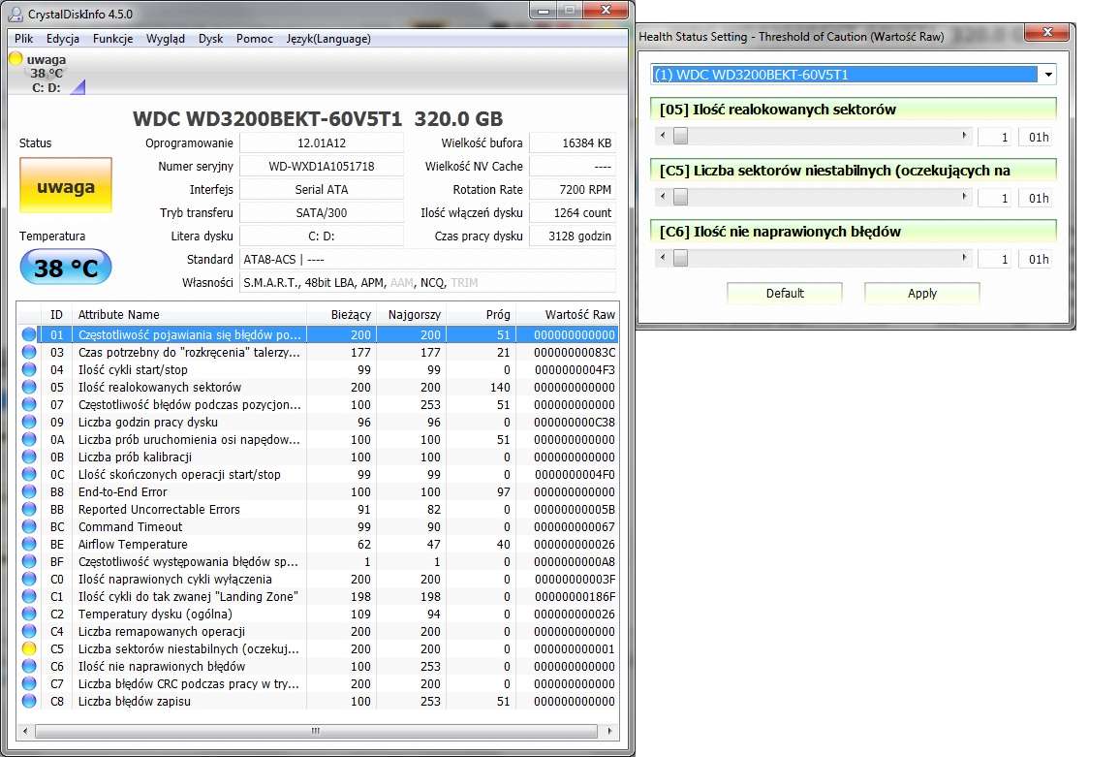Image resolution: width=1120 pixels, height=757 pixels.
Task: Select the 'Liczba godzin pracy dysku' row
Action: 317,422
